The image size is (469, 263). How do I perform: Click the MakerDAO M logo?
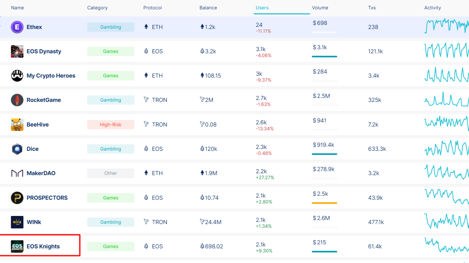17,173
